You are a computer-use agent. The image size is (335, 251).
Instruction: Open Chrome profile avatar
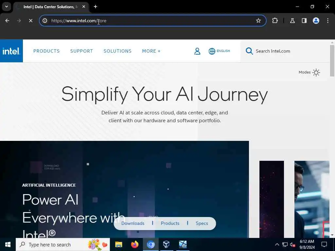point(316,21)
